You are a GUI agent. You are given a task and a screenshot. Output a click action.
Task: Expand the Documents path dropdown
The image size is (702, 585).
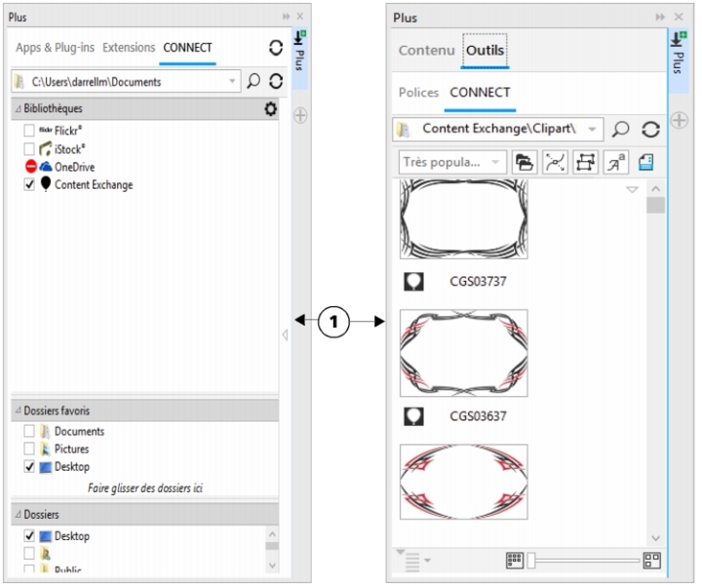[x=231, y=82]
